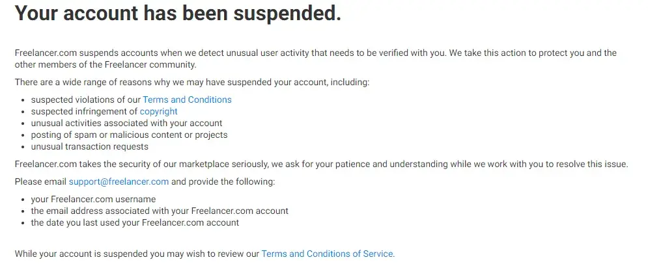The width and height of the screenshot is (648, 277).
Task: Click the support@freelancer.com email link
Action: tap(119, 181)
